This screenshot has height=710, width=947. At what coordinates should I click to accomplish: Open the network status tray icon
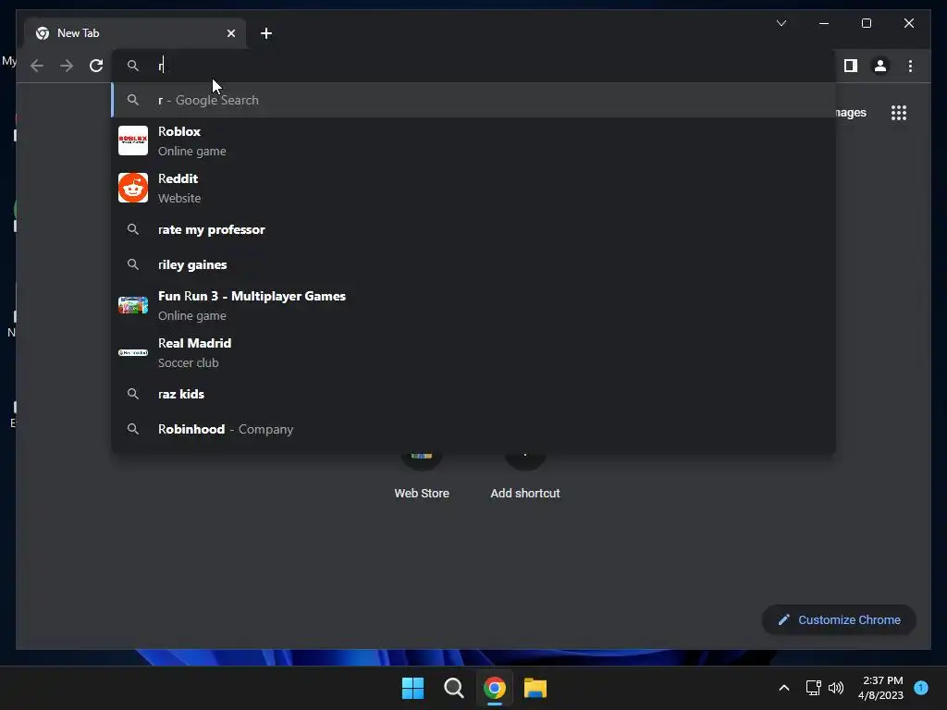813,688
